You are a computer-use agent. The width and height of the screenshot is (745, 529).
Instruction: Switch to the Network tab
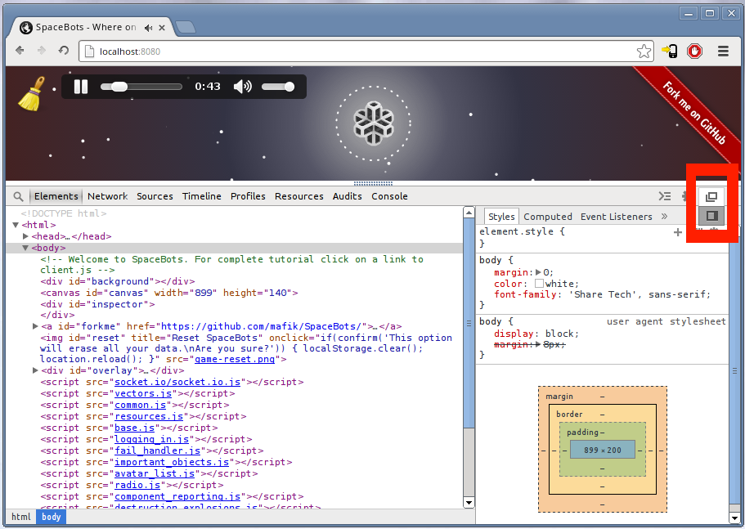click(107, 196)
